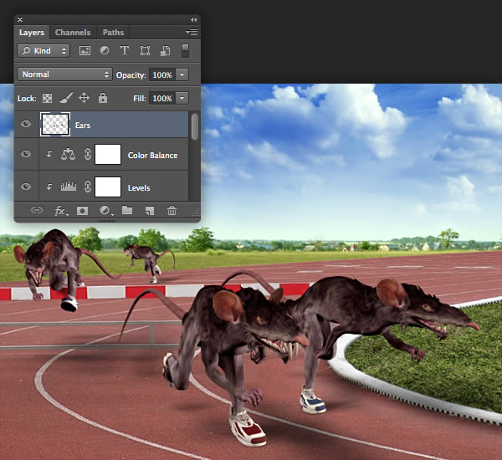Delete layer with trash icon
This screenshot has width=502, height=460.
click(x=172, y=211)
